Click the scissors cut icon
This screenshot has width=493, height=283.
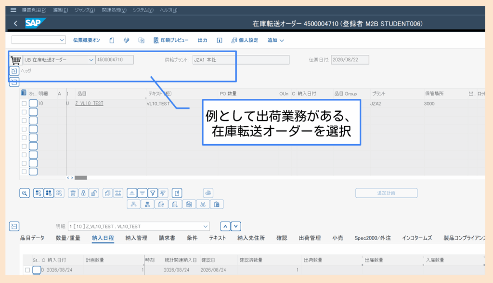(203, 204)
